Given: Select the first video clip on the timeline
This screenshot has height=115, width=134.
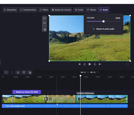Looking at the screenshot, I should (24, 99).
